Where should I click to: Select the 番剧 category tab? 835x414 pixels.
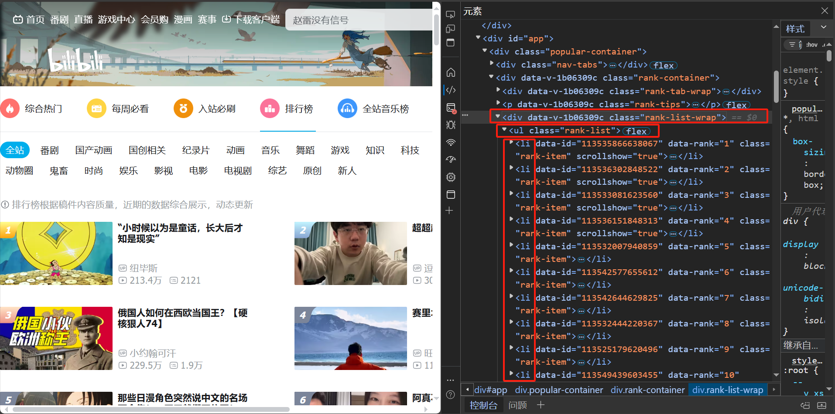click(x=49, y=150)
